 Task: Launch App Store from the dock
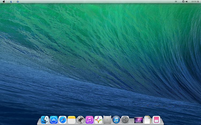click(54, 120)
